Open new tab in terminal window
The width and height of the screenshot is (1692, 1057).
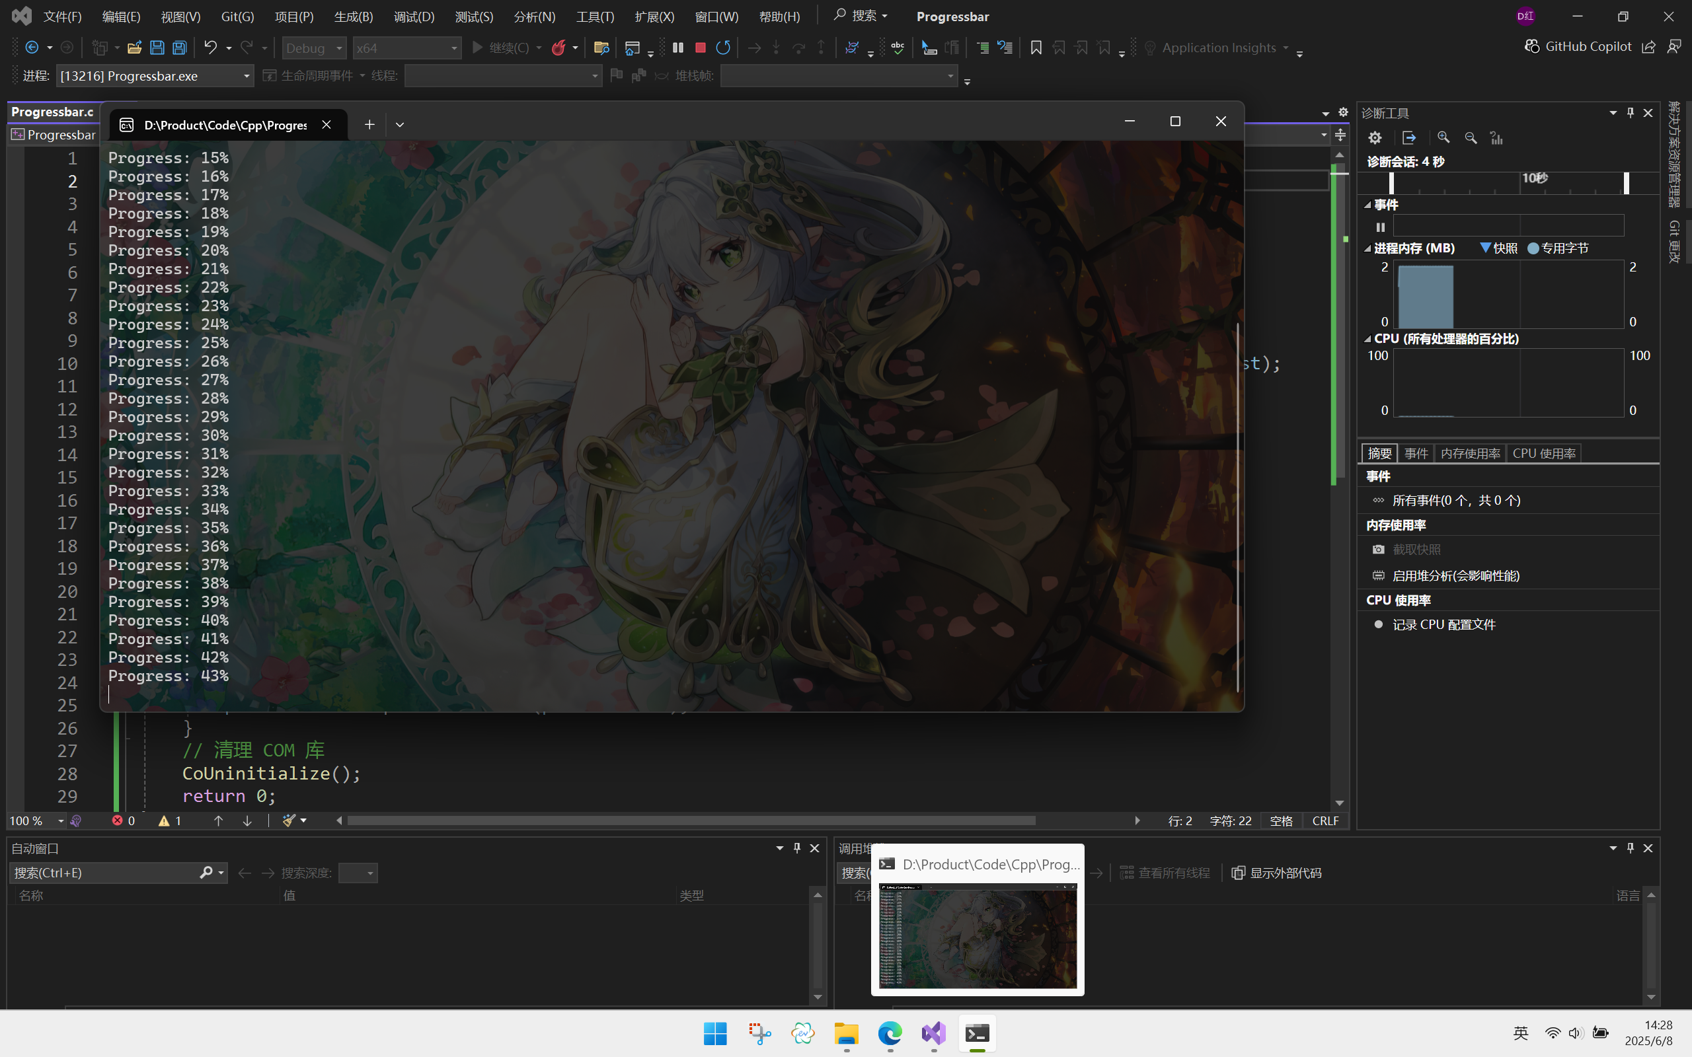click(369, 124)
